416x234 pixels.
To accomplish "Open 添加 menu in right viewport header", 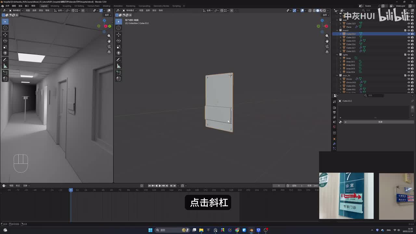I will pos(154,10).
